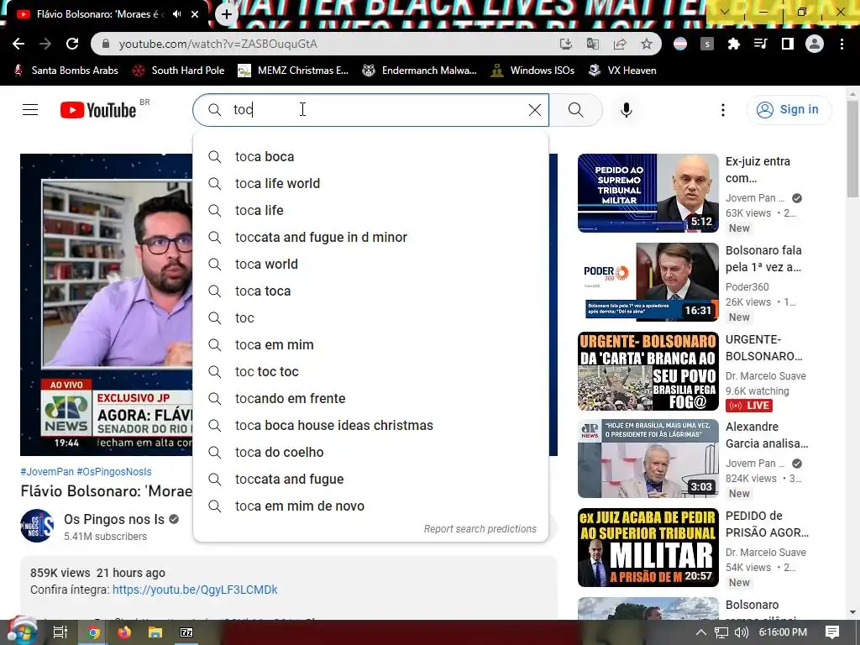Open the VX Heaven bookmark

point(622,71)
